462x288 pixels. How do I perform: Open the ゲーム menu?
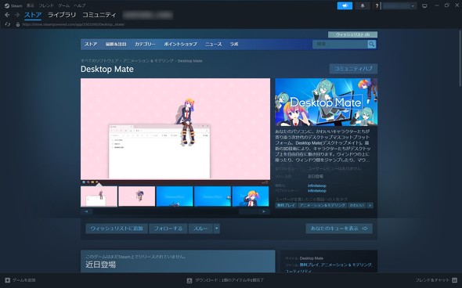point(63,5)
